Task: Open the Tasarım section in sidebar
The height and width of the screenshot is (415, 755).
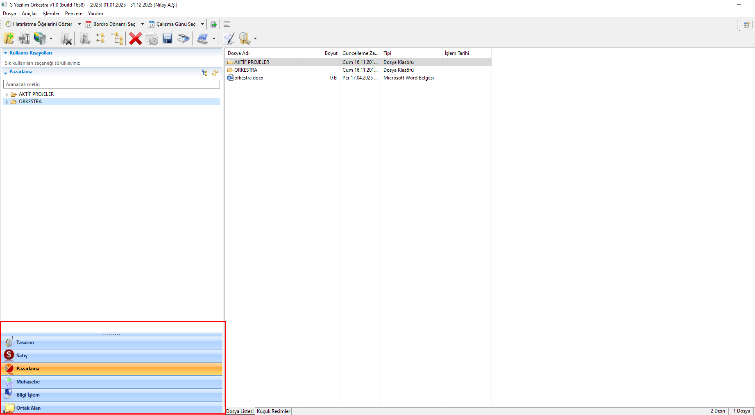Action: click(25, 342)
